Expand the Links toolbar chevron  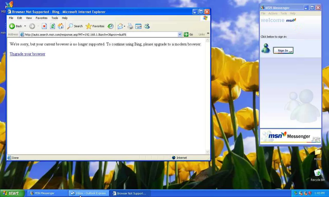(x=208, y=33)
